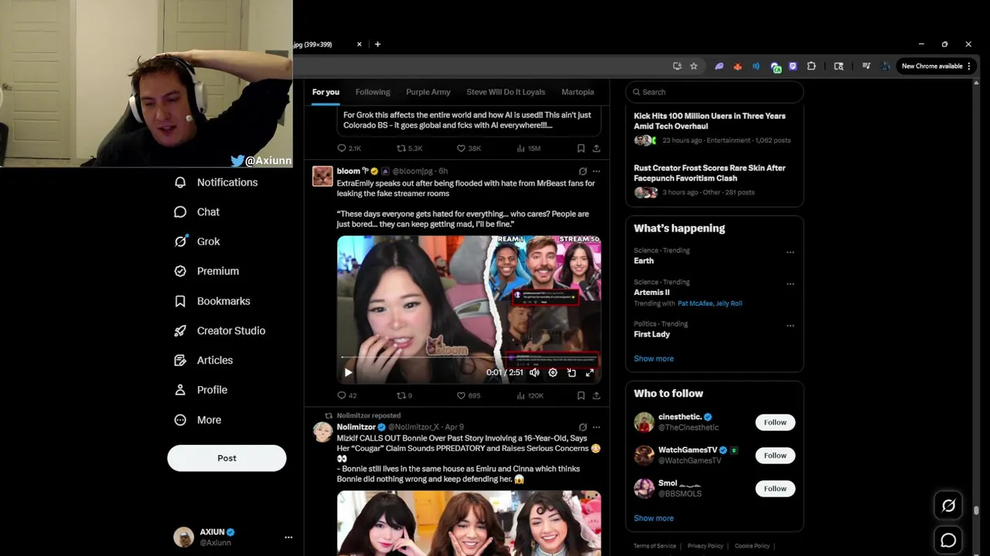Viewport: 990px width, 556px height.
Task: Enter fullscreen on the ExtraEmily video
Action: 590,372
